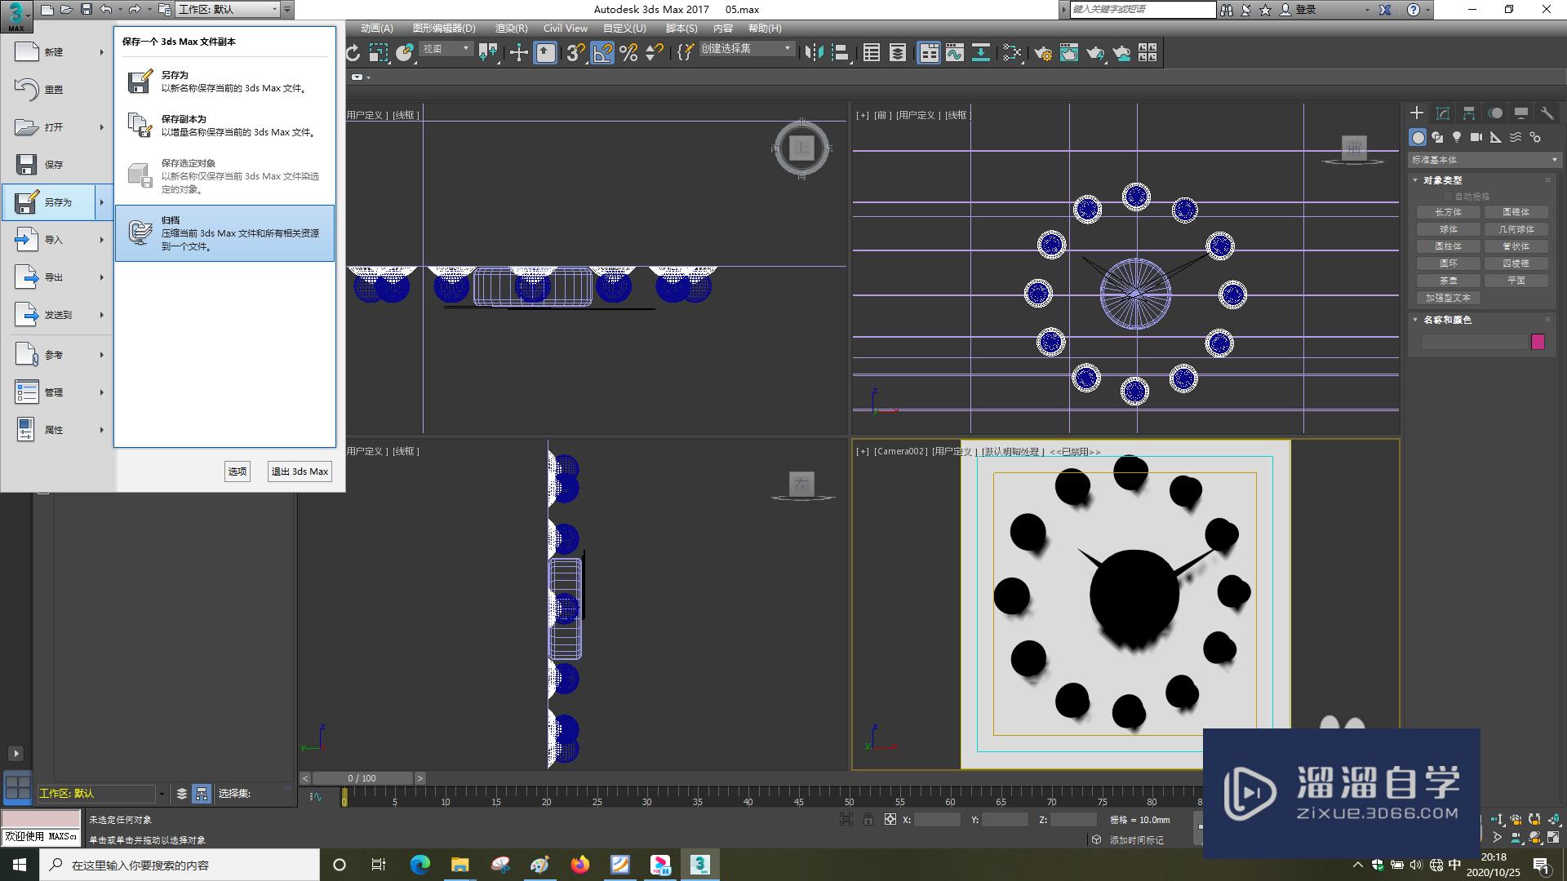Open the workspace (工作区: 默认) dropdown in title bar

[228, 9]
